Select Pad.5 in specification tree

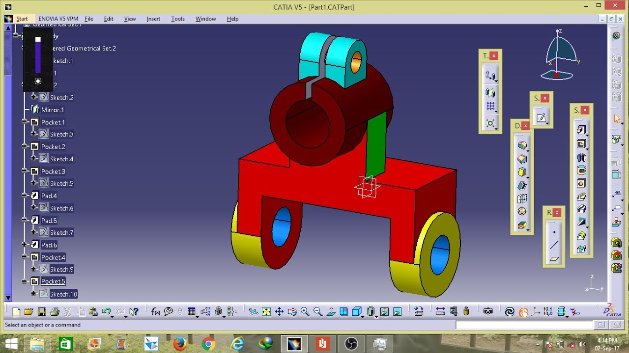[49, 220]
